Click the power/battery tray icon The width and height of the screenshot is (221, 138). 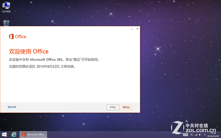pyautogui.click(x=192, y=135)
